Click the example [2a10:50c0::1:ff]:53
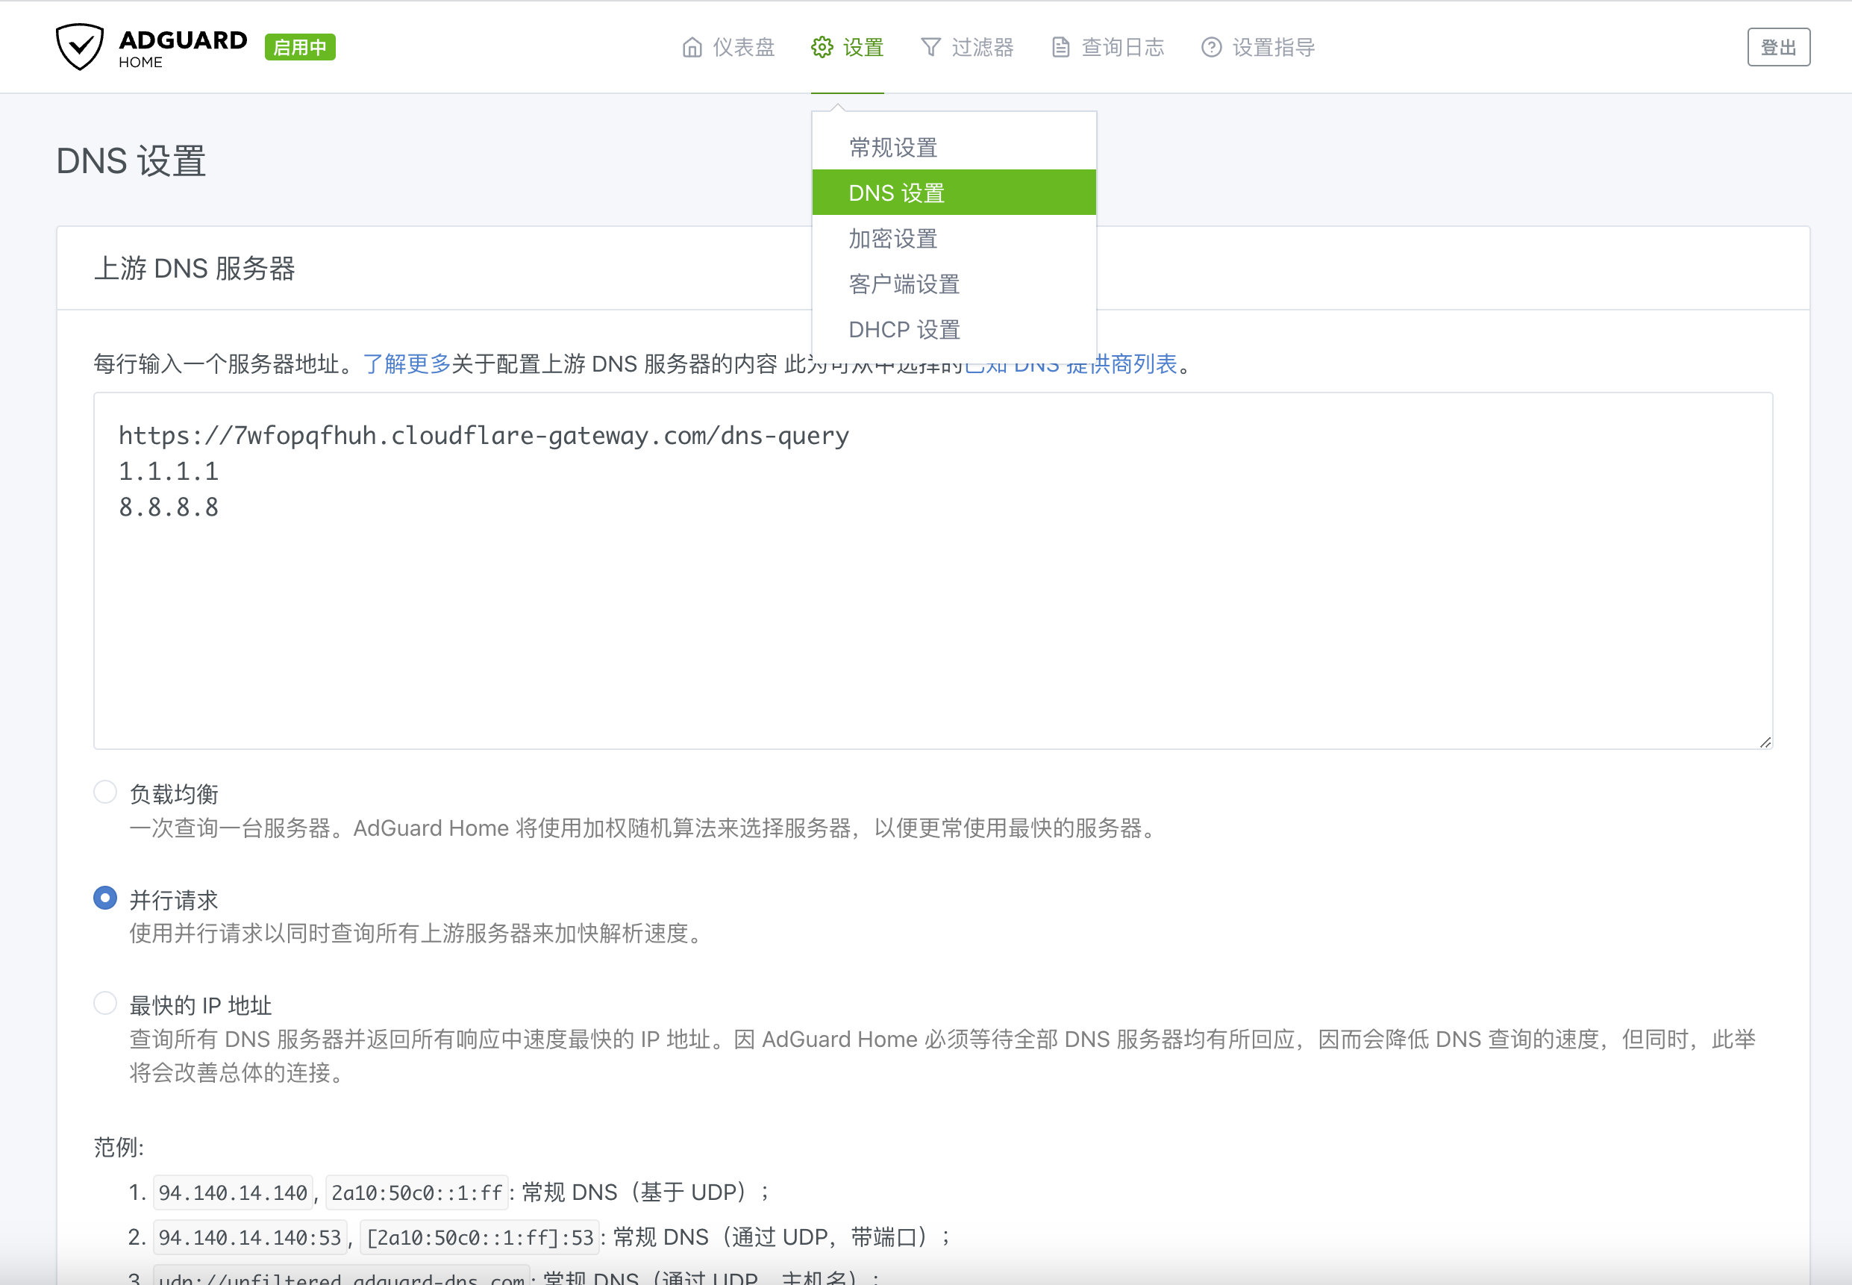Image resolution: width=1852 pixels, height=1285 pixels. (x=480, y=1237)
